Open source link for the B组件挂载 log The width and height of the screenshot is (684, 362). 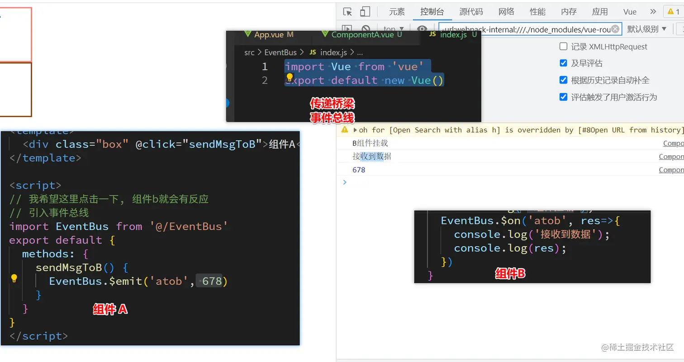[x=673, y=143]
